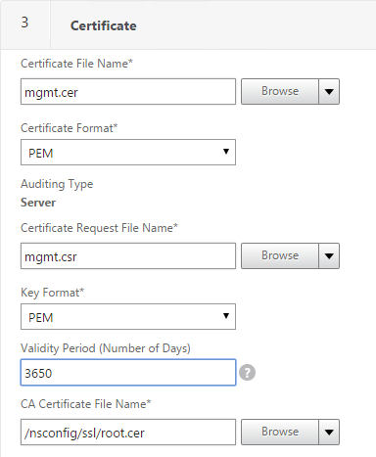Click the CA Certificate File Name label
This screenshot has width=376, height=457.
(85, 404)
